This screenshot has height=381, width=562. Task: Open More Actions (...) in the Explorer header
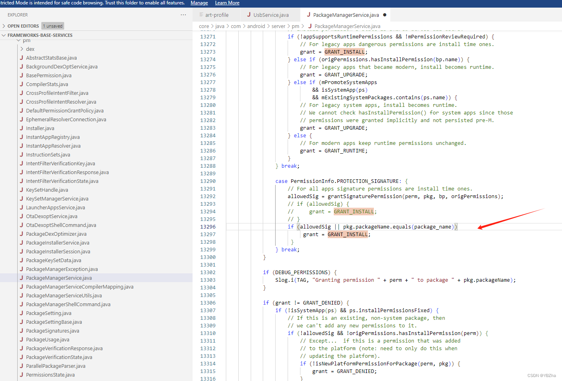click(x=183, y=14)
